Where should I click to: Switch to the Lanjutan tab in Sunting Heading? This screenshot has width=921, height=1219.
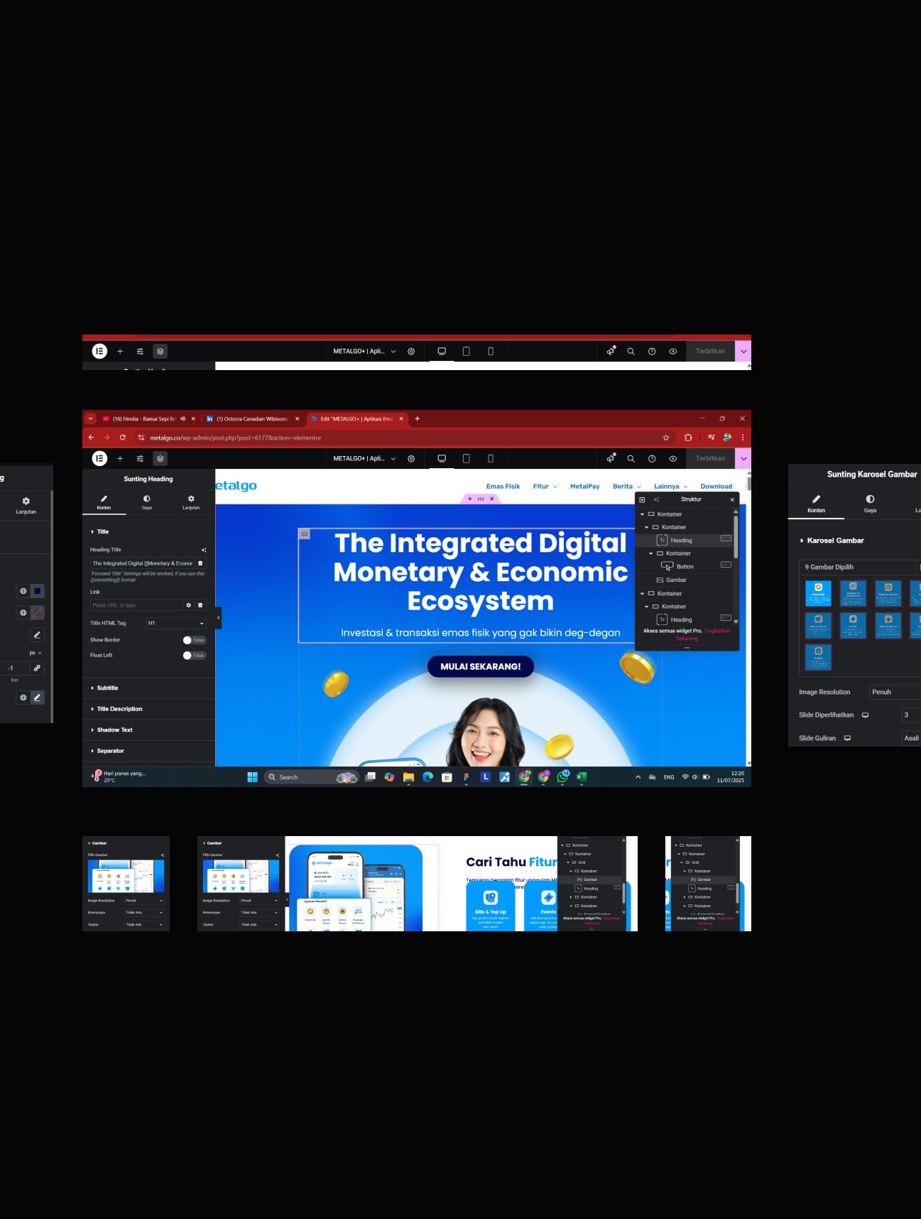191,502
